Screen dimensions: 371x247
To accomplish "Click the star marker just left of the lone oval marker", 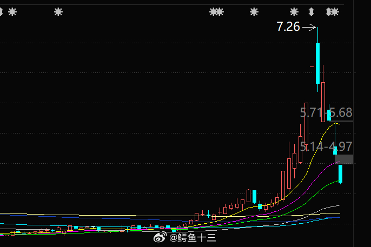I will [294, 12].
